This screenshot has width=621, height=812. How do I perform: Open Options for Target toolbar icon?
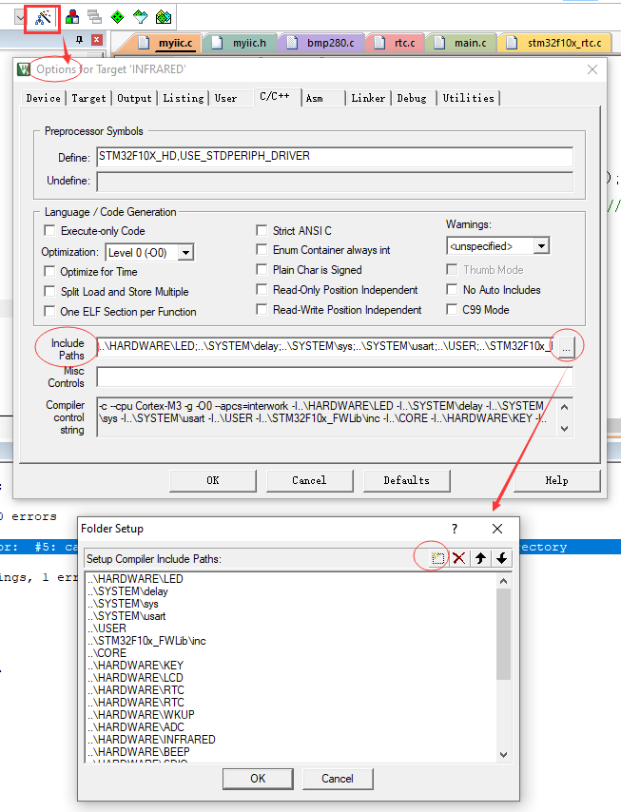point(43,18)
